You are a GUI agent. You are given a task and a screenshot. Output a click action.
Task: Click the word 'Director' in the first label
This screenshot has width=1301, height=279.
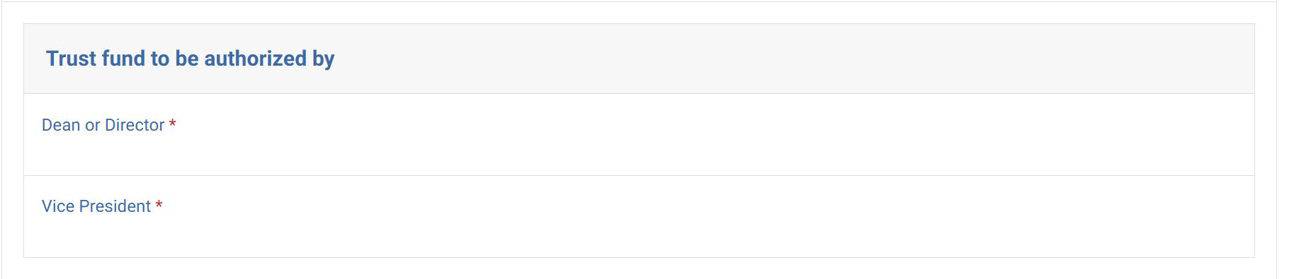135,125
